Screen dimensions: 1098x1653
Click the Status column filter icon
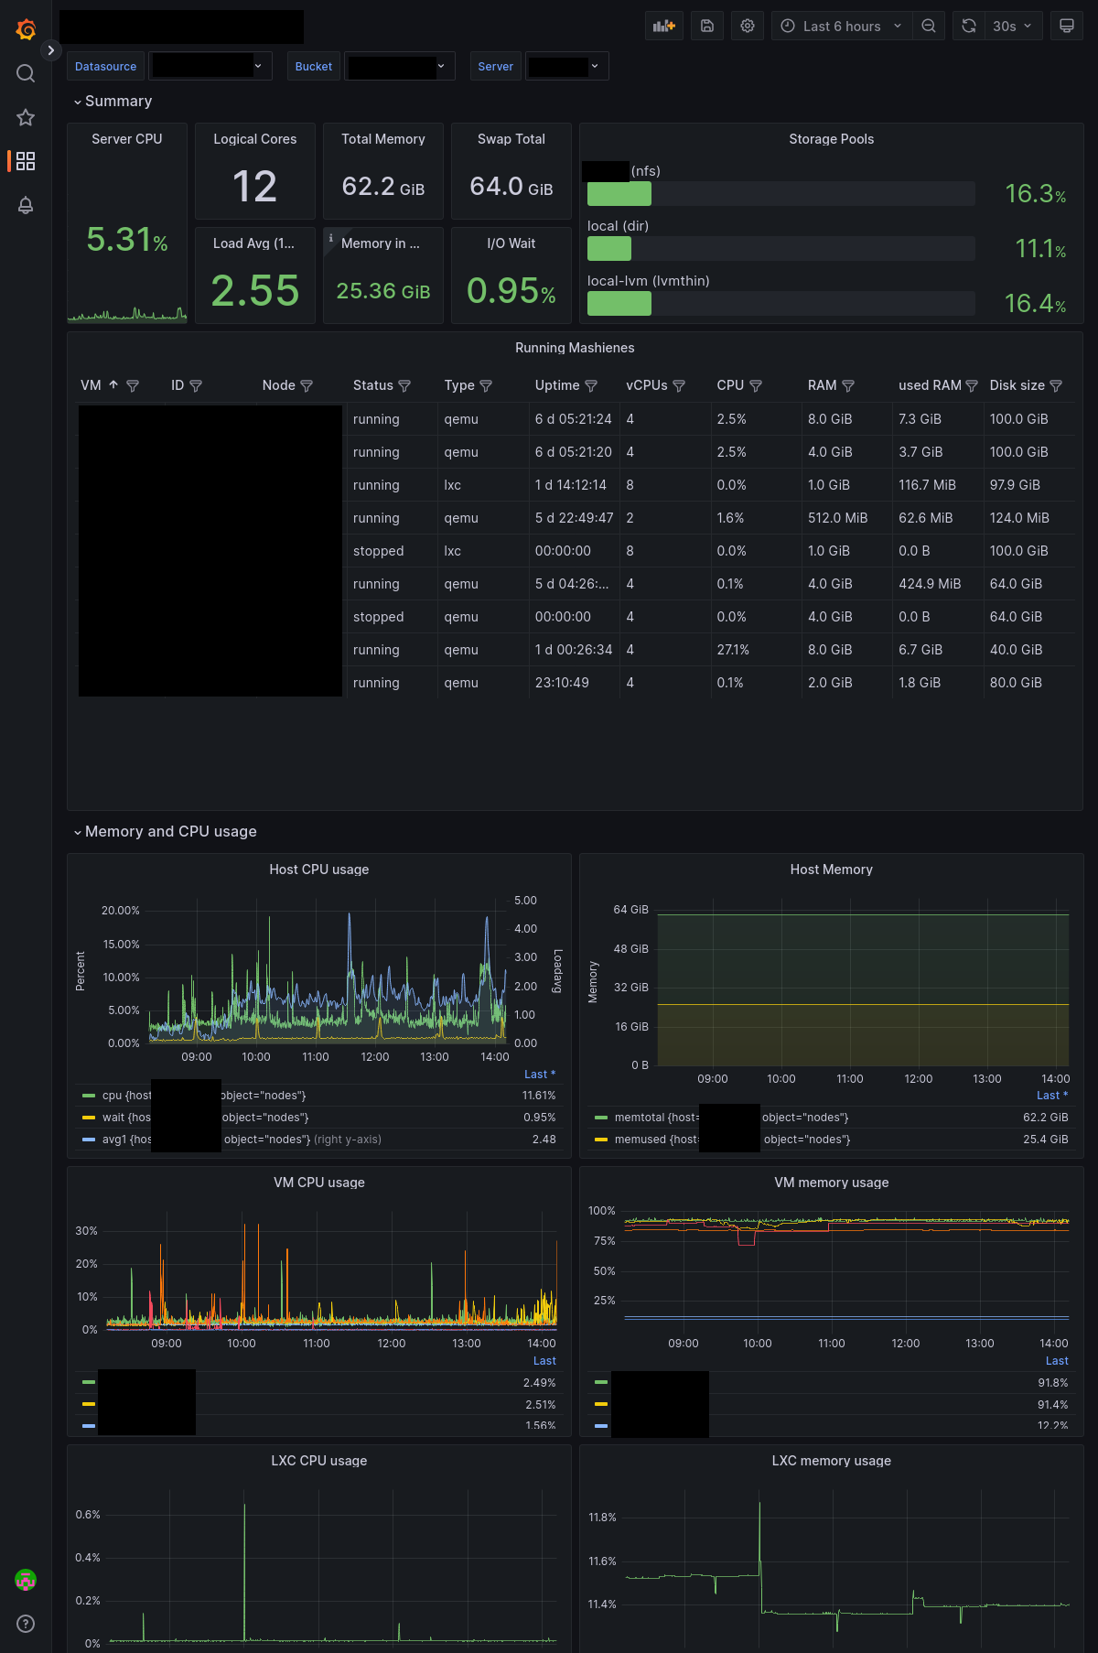point(404,386)
